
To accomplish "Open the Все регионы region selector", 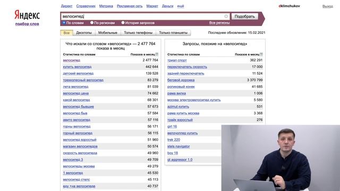I will tap(219, 23).
